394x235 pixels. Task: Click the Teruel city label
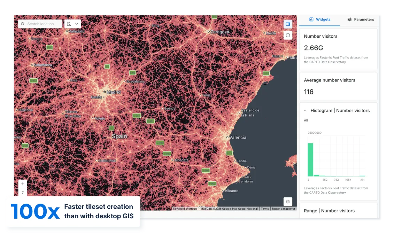coord(207,95)
